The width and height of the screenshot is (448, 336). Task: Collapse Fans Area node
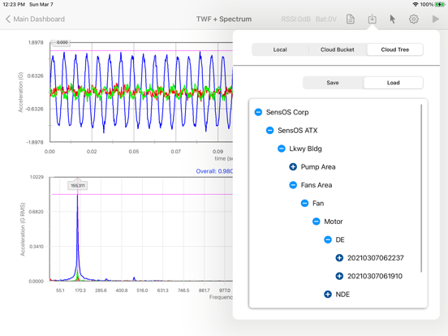[293, 185]
